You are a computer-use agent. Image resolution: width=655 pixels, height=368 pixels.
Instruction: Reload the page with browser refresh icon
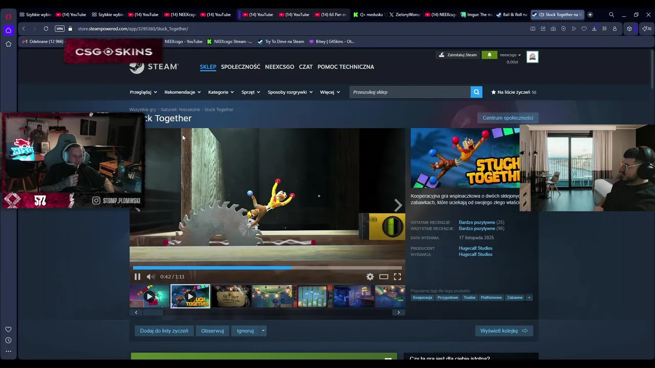[x=46, y=29]
